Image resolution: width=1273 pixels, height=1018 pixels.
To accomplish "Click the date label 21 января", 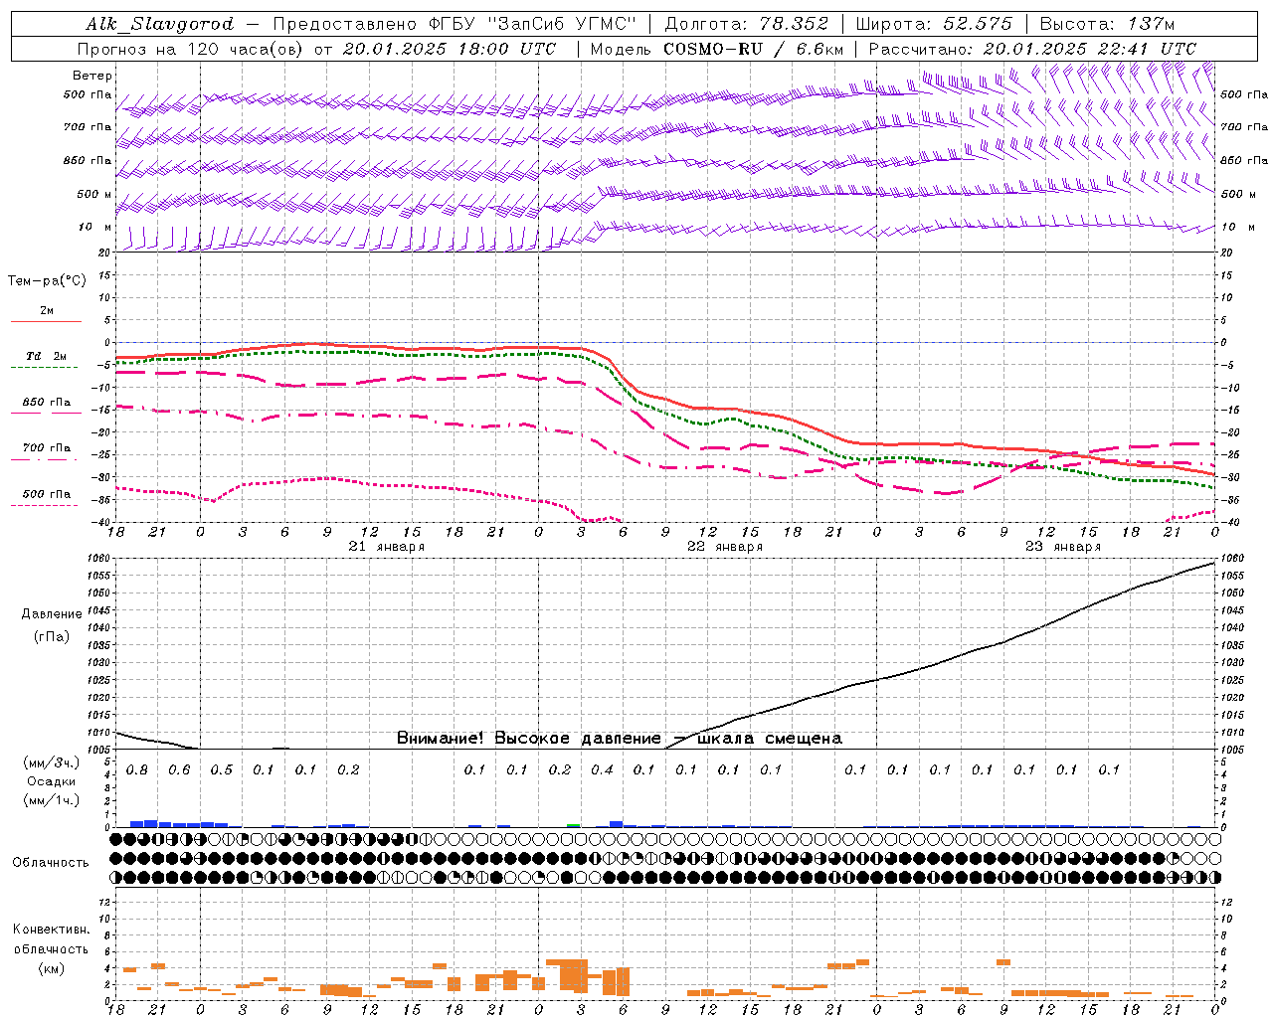I will [x=387, y=547].
